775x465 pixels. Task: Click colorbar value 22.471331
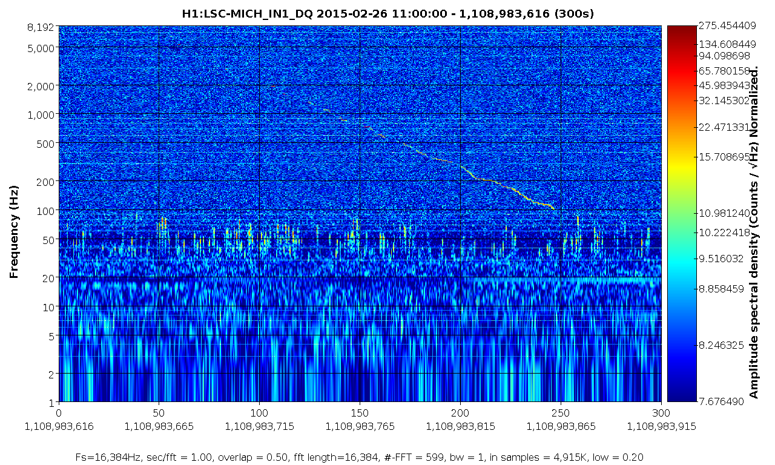click(724, 127)
